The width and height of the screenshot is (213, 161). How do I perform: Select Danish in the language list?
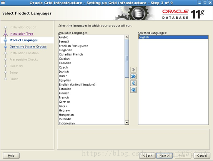point(92,72)
